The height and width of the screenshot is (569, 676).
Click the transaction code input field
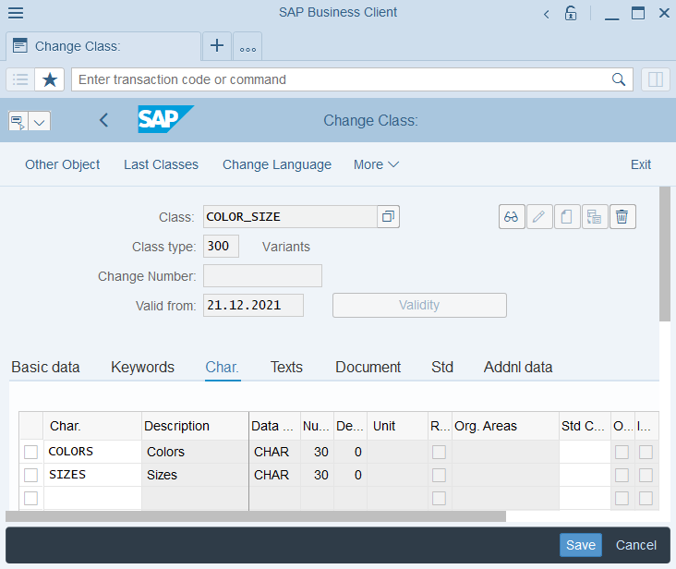pyautogui.click(x=342, y=79)
